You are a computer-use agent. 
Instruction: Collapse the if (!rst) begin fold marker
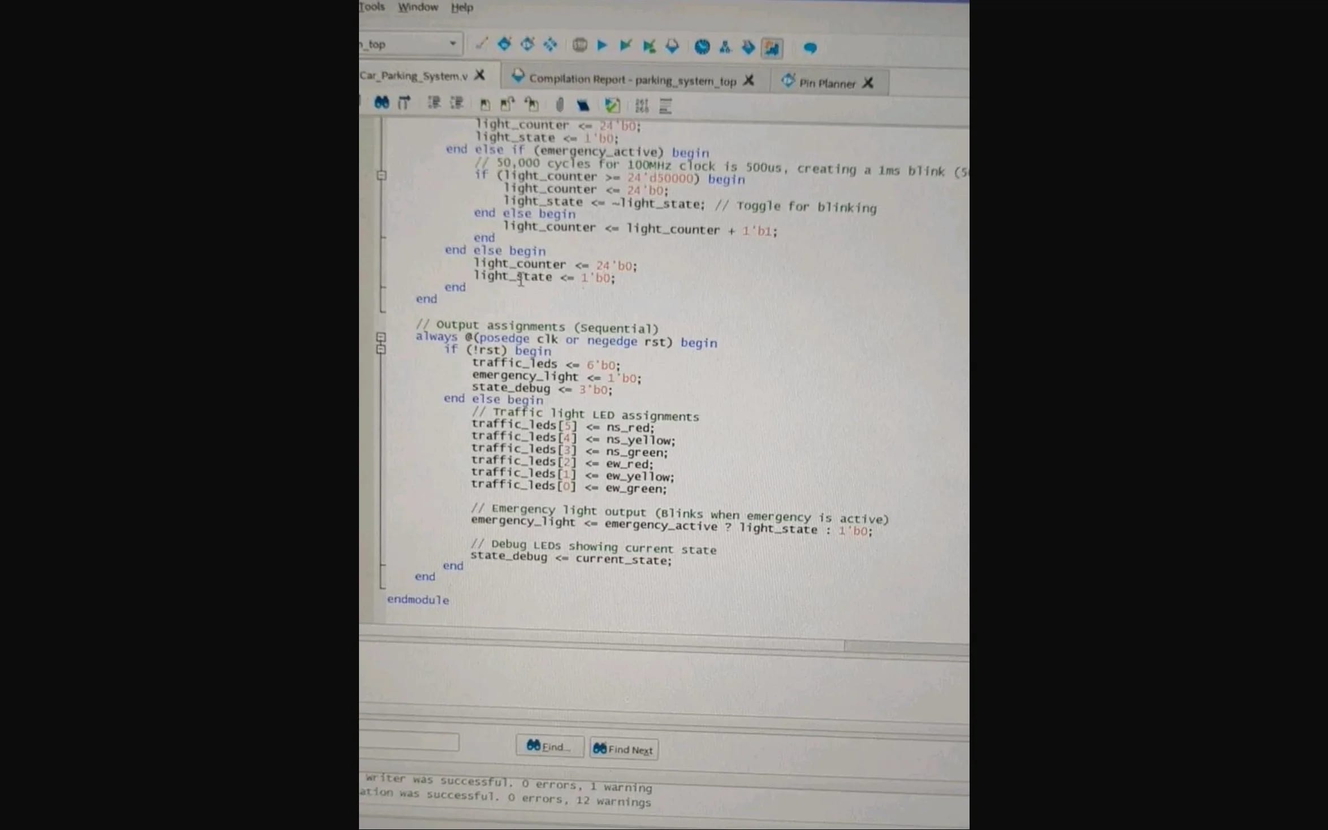381,349
